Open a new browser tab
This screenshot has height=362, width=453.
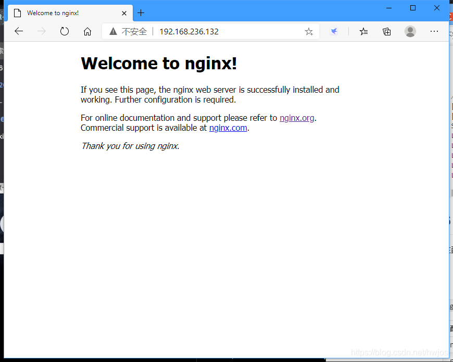point(141,13)
